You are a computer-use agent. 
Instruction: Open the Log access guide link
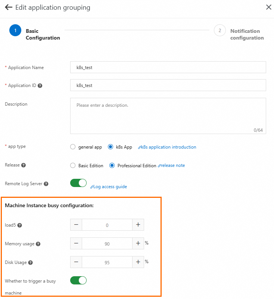point(109,187)
